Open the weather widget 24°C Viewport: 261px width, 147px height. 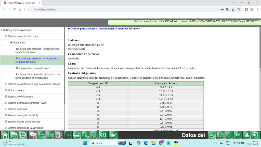14,143
